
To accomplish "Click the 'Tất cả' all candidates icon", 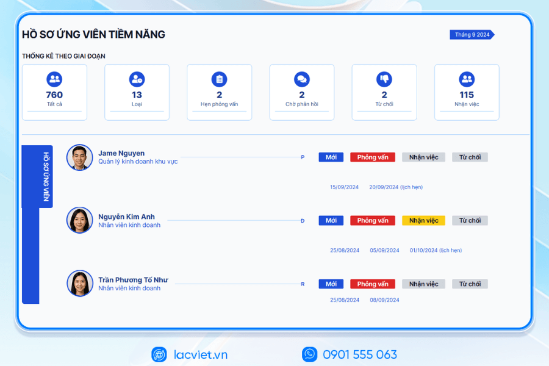I will [x=54, y=79].
